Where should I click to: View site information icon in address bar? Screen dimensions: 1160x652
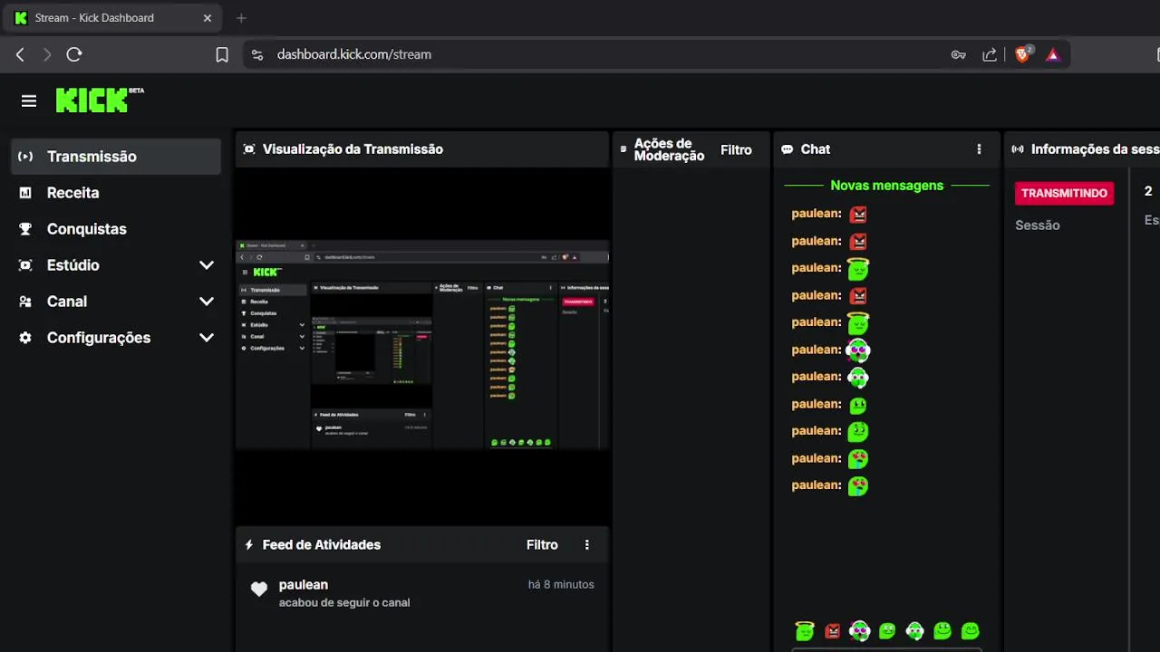257,54
